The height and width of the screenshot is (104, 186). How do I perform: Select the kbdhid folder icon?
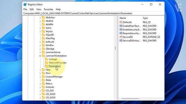(43, 21)
